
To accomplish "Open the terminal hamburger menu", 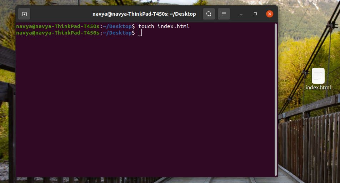I will pyautogui.click(x=224, y=14).
